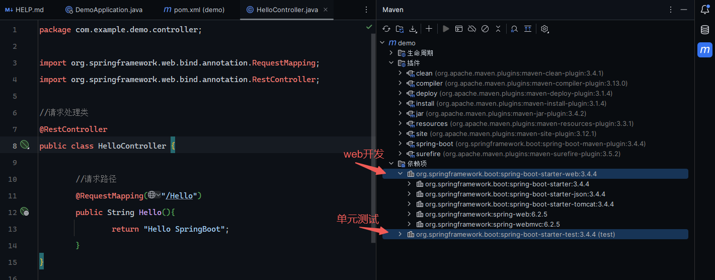Expand the spring-boot plugin node

coord(401,144)
